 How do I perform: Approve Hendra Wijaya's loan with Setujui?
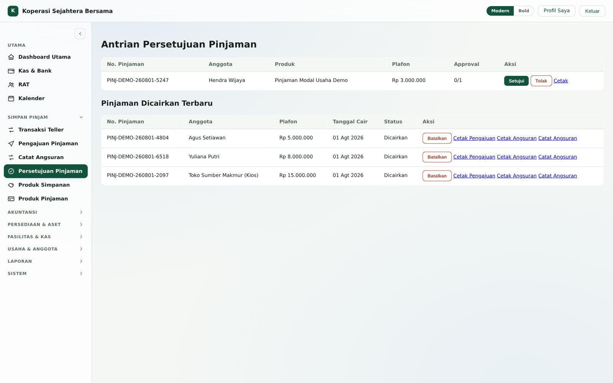516,81
